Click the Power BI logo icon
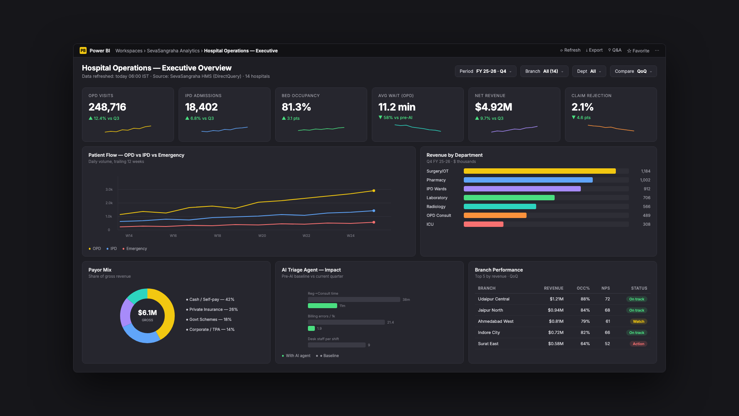 83,50
